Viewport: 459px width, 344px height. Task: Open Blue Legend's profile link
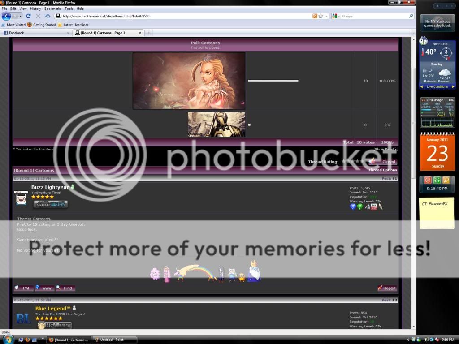pos(53,308)
